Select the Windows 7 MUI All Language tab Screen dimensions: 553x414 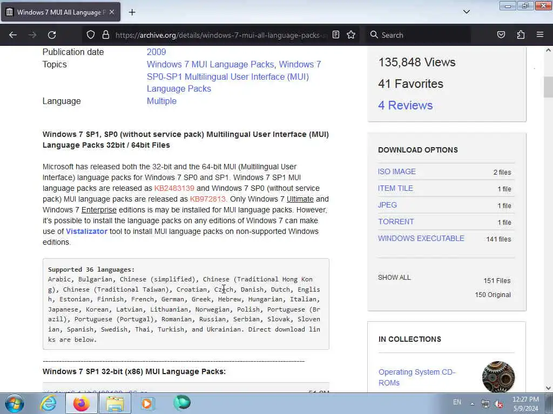point(60,12)
